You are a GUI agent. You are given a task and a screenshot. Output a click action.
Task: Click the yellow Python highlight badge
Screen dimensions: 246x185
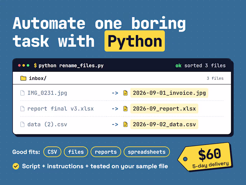pyautogui.click(x=135, y=41)
